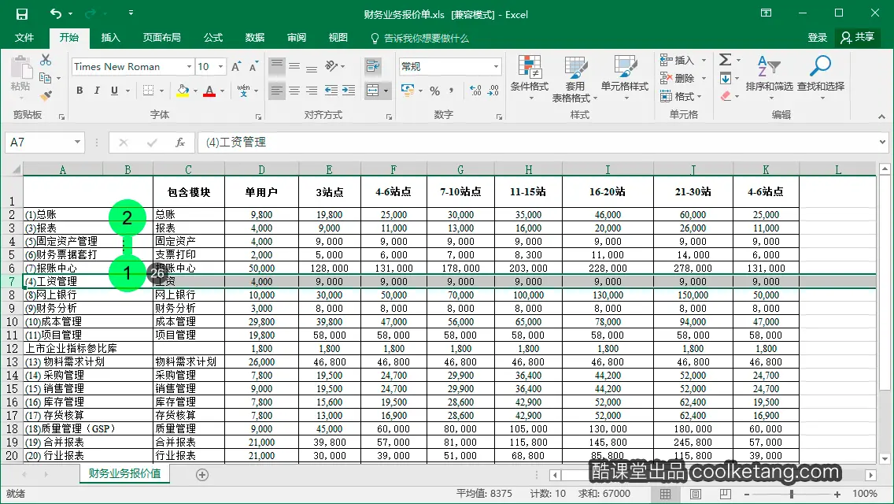Viewport: 894px width, 504px height.
Task: Apply percent style format
Action: (x=435, y=91)
